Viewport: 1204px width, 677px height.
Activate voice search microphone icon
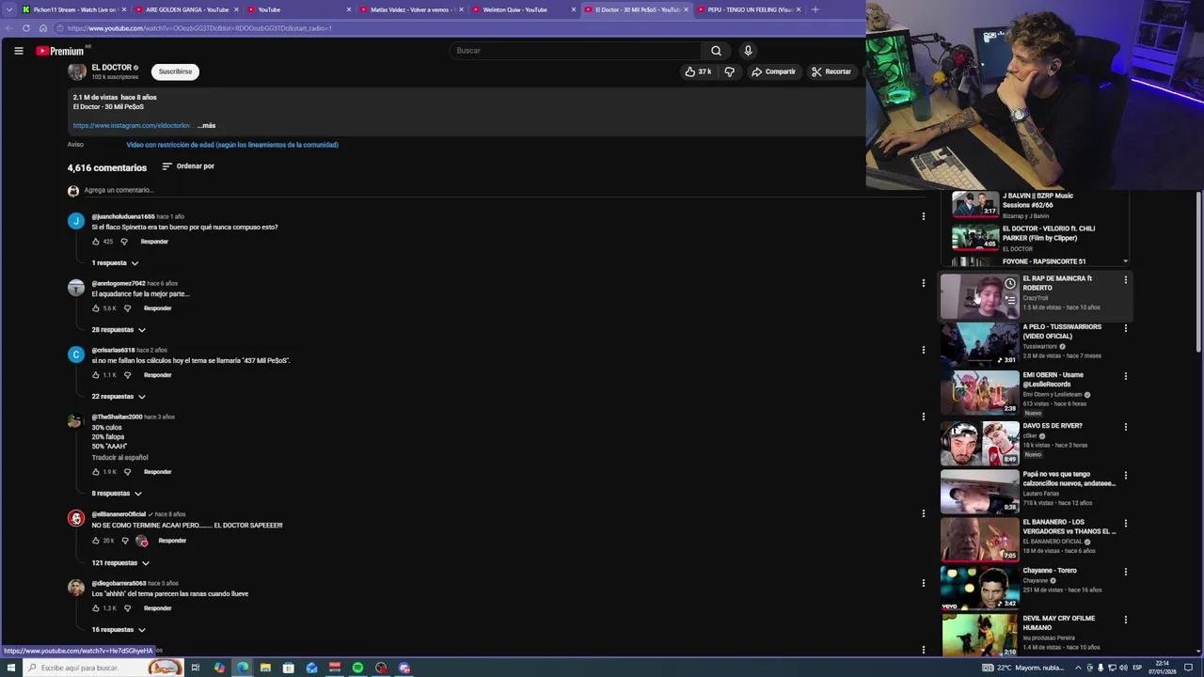click(x=748, y=51)
